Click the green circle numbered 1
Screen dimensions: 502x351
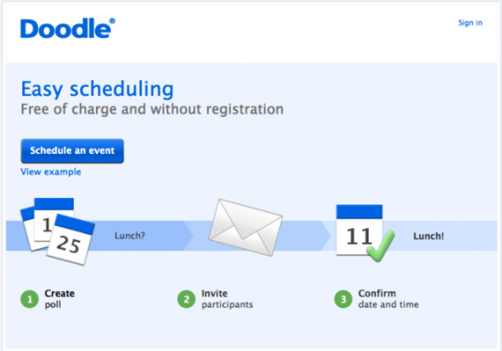point(30,299)
